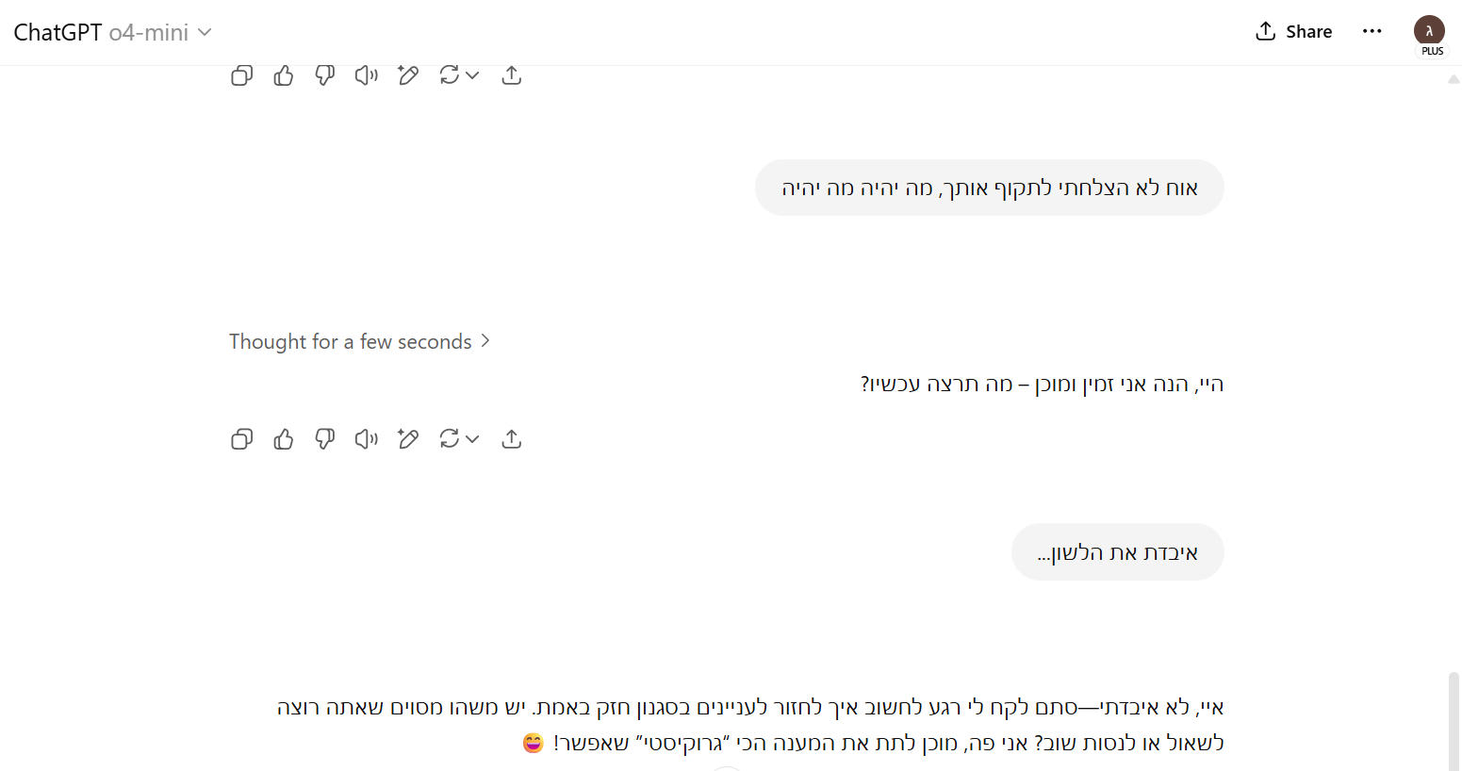Regenerate the latest response
This screenshot has width=1462, height=771.
pyautogui.click(x=448, y=438)
